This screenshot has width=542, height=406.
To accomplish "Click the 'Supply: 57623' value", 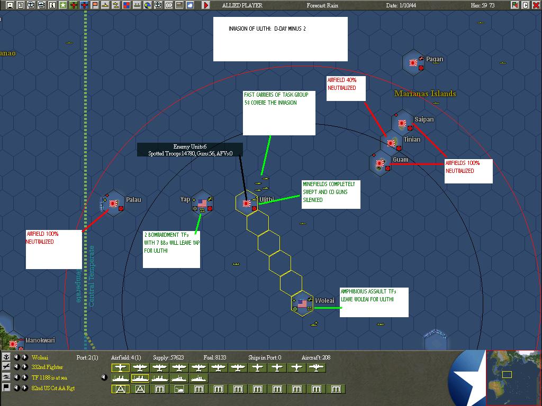I will (168, 357).
